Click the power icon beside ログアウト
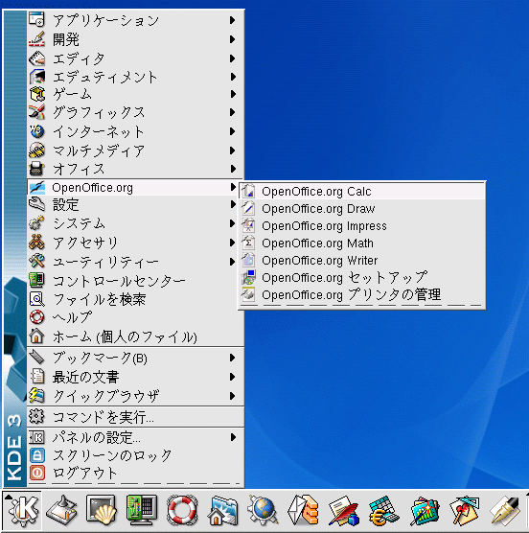 click(36, 473)
